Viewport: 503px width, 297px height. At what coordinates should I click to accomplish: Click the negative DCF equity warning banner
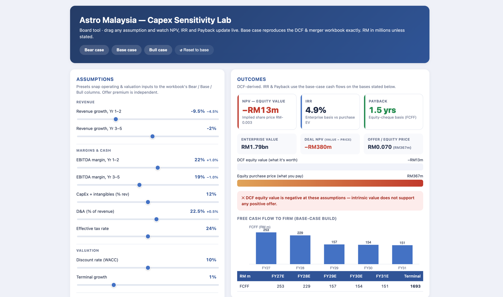coord(330,201)
